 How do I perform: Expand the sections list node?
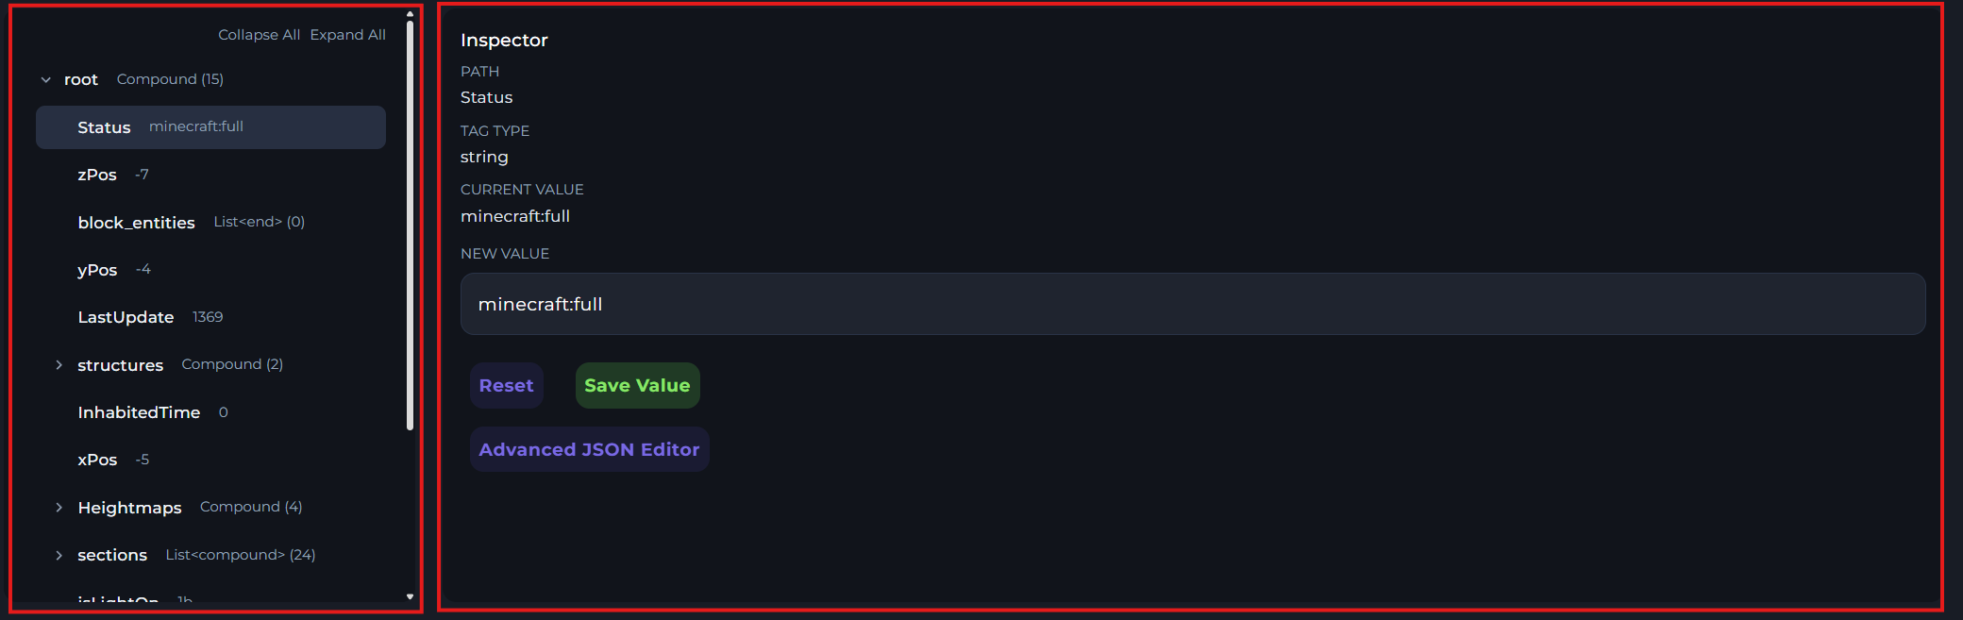(x=59, y=556)
